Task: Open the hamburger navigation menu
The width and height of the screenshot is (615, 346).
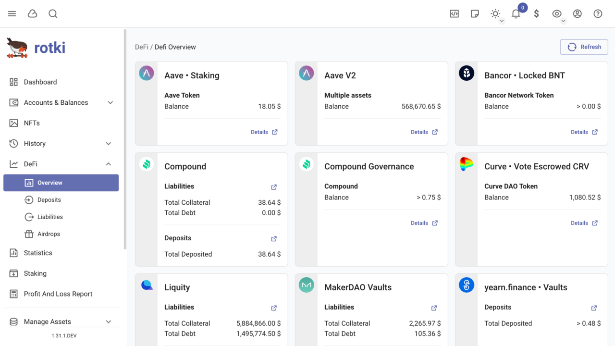Action: (x=12, y=14)
